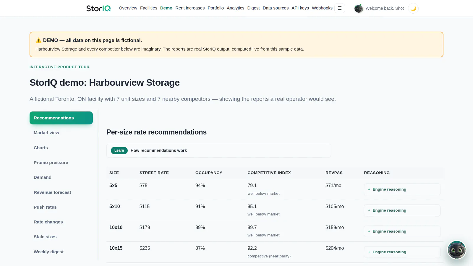This screenshot has height=266, width=473.
Task: Select the Recommendations sidebar tab
Action: coord(61,118)
